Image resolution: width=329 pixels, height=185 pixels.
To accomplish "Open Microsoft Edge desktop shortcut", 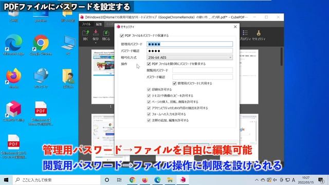I will [x=14, y=45].
